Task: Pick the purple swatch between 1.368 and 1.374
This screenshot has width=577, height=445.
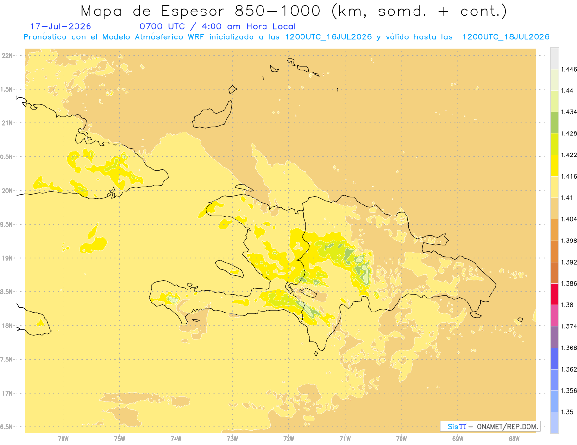Action: pyautogui.click(x=554, y=337)
